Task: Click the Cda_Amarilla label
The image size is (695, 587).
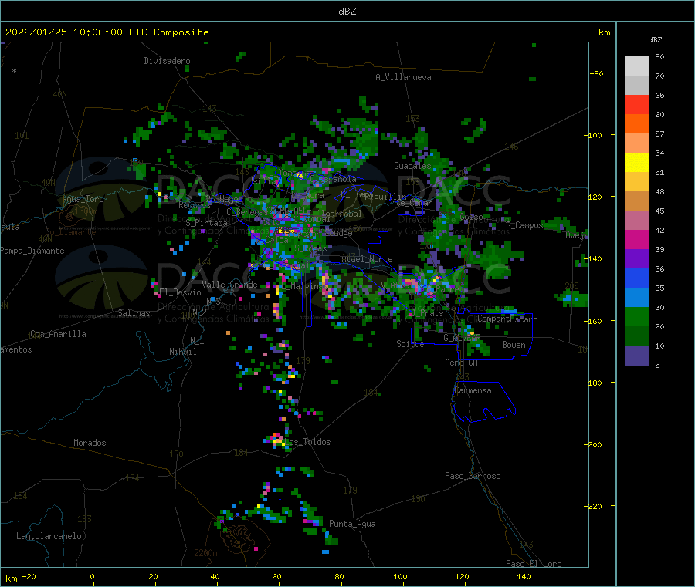Action: pos(58,334)
